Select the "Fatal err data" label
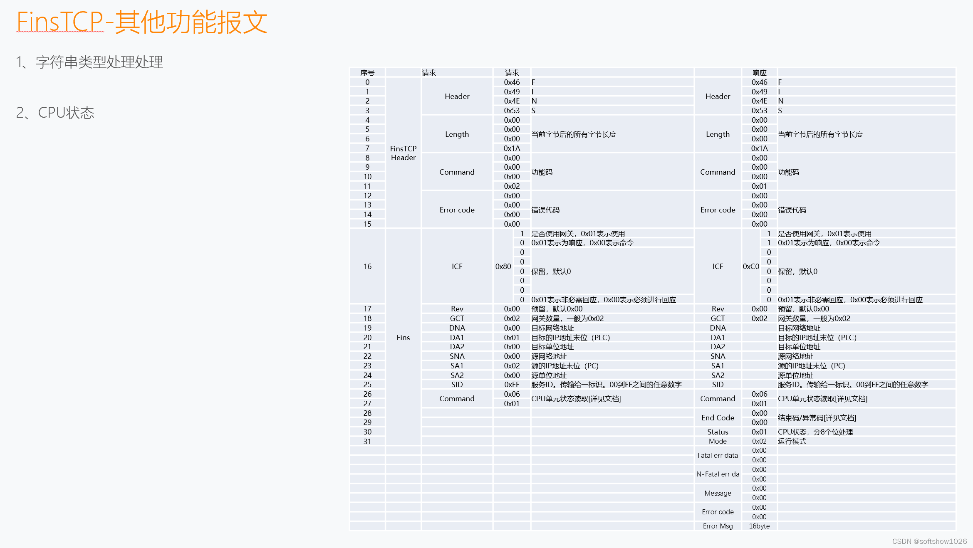 tap(718, 455)
